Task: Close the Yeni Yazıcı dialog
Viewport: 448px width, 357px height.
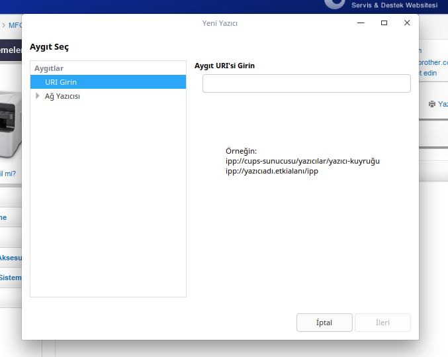Action: 407,23
